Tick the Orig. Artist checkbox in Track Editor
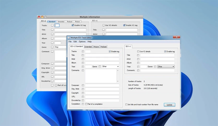 point(83,89)
